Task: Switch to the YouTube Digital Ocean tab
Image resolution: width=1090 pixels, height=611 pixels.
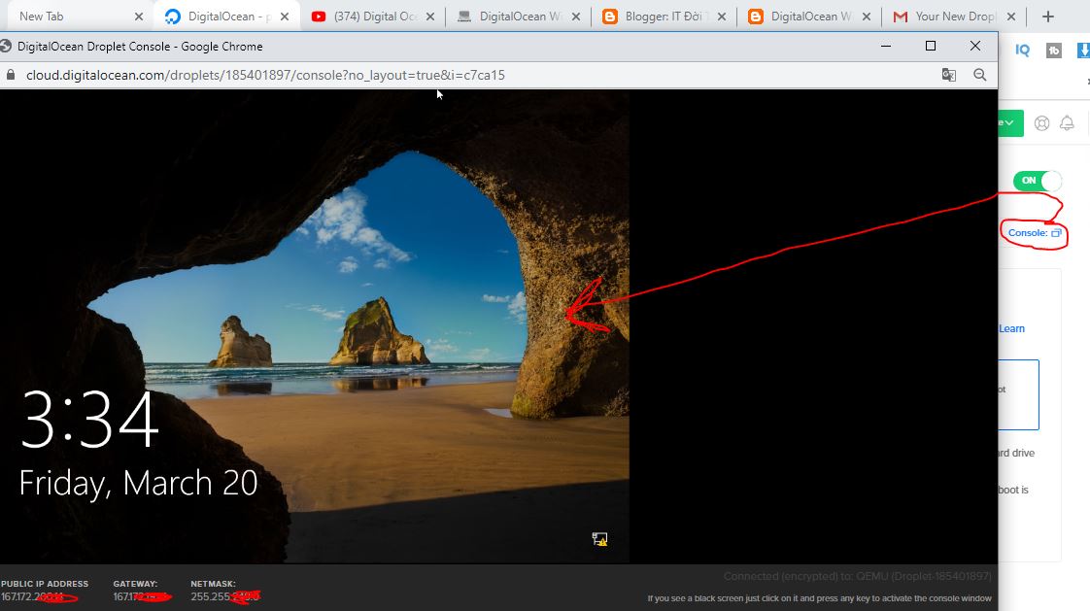Action: pos(373,16)
